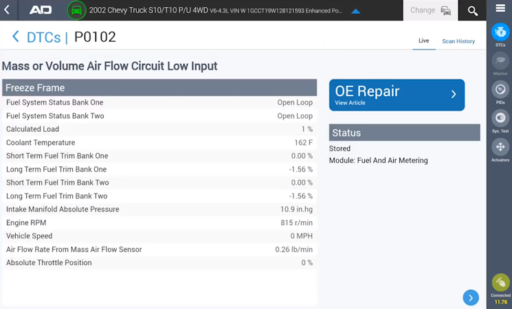
Task: Click the DTCs breadcrumb link
Action: (43, 37)
